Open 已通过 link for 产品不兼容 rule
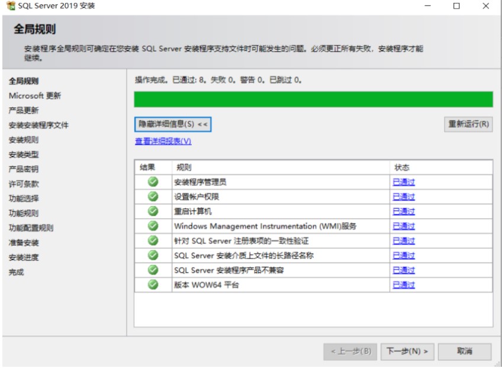Screen dimensions: 502x368 point(404,270)
